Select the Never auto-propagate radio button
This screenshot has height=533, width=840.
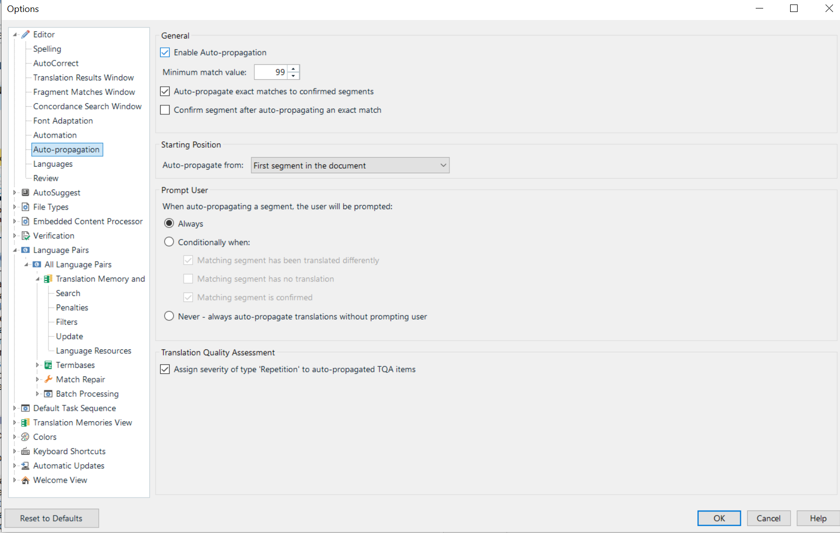tap(169, 315)
